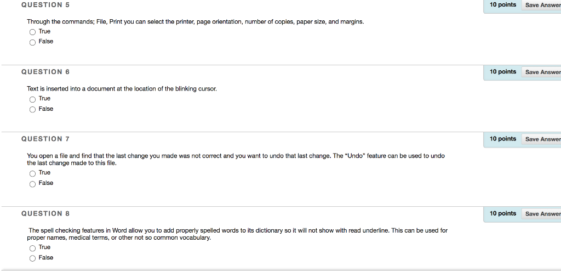Mark Question 7 as True

32,173
